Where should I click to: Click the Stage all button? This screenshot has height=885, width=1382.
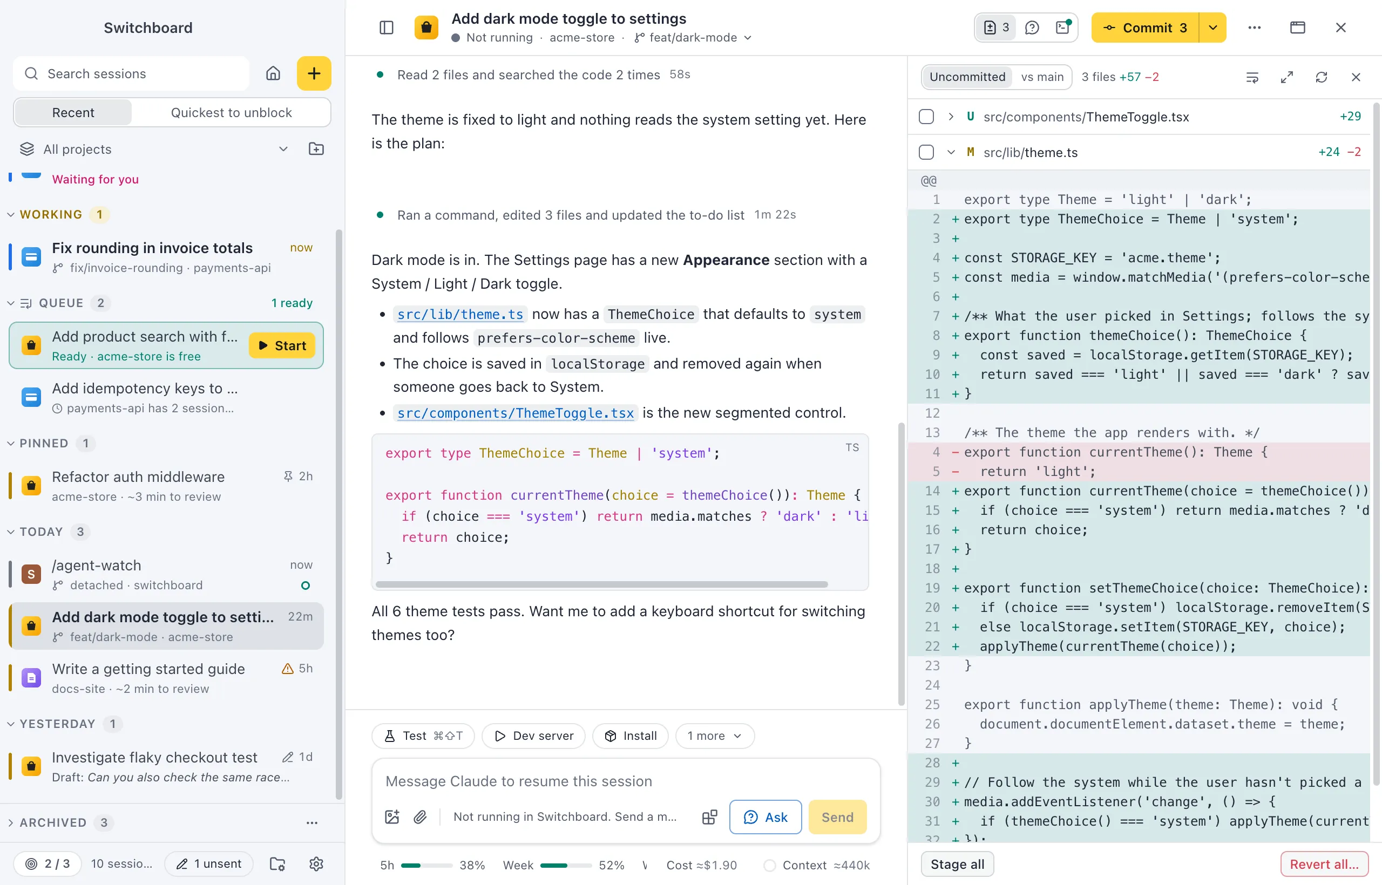(x=957, y=864)
